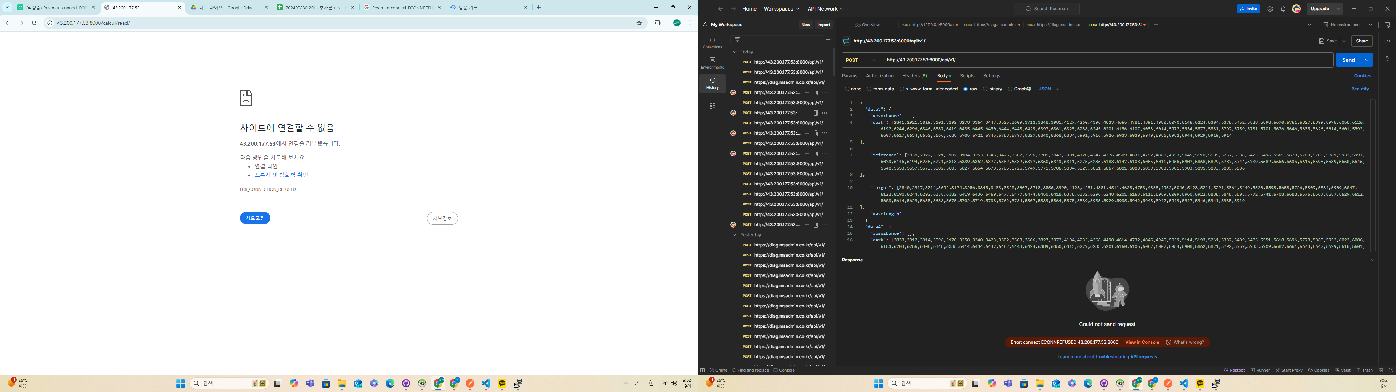Click Invite button in Postman
1396x392 pixels.
(x=1248, y=9)
